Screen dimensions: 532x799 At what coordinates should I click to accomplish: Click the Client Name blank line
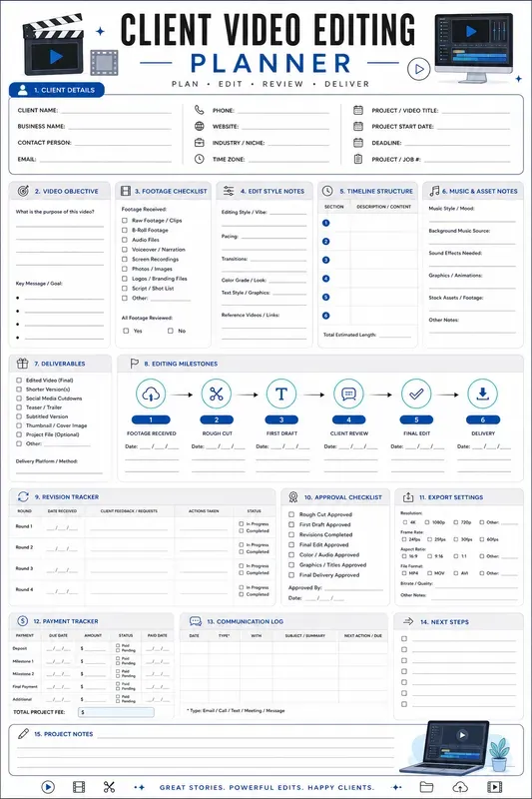116,111
